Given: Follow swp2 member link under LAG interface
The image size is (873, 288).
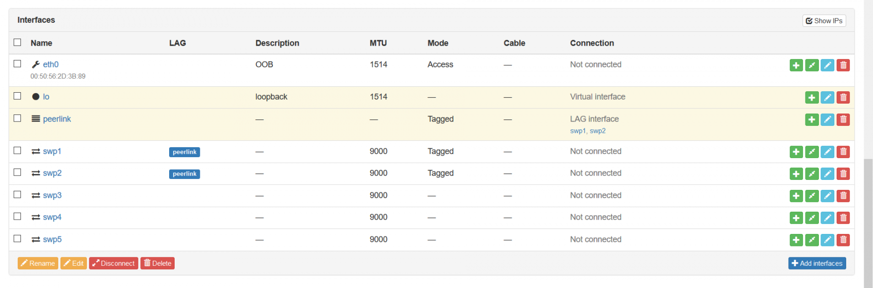Looking at the screenshot, I should [x=598, y=131].
